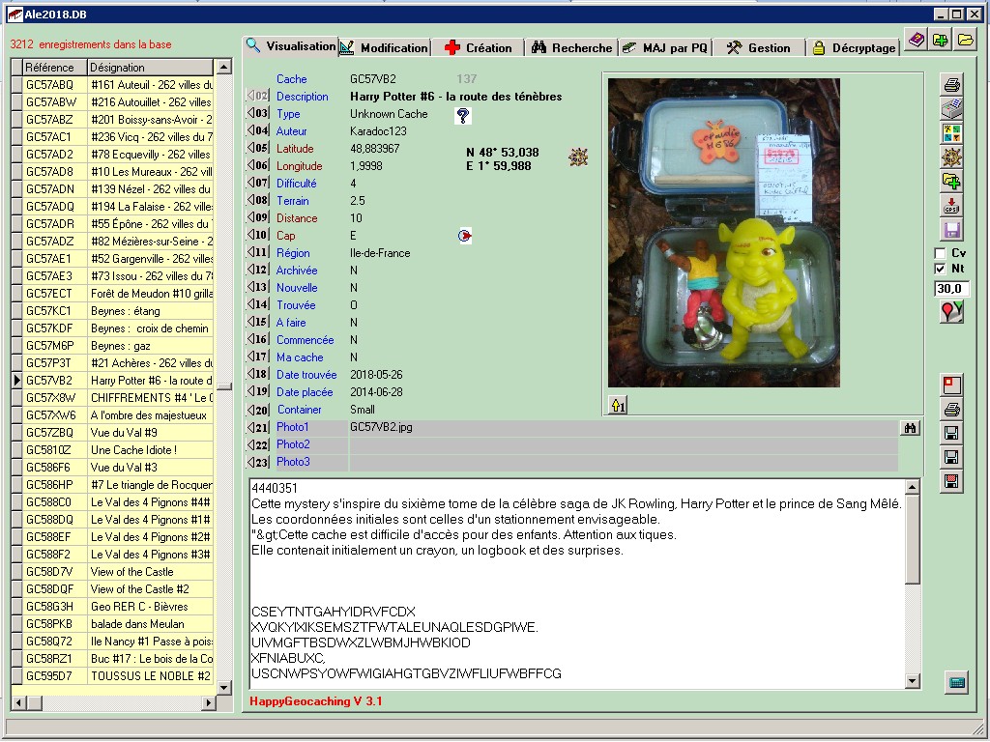Image resolution: width=990 pixels, height=742 pixels.
Task: Click the 02 arrow beside Description
Action: pyautogui.click(x=257, y=96)
